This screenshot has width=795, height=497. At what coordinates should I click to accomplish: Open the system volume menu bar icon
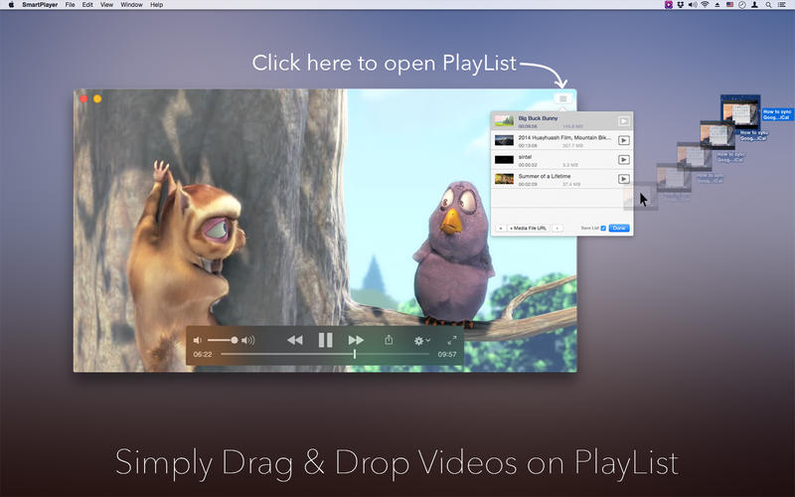(x=693, y=5)
